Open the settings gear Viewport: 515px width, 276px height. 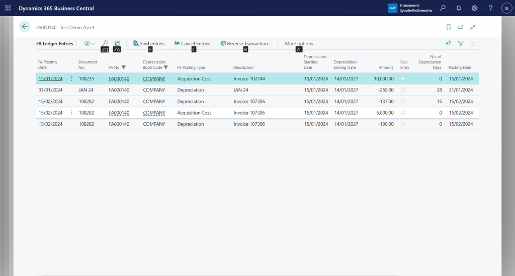[475, 8]
